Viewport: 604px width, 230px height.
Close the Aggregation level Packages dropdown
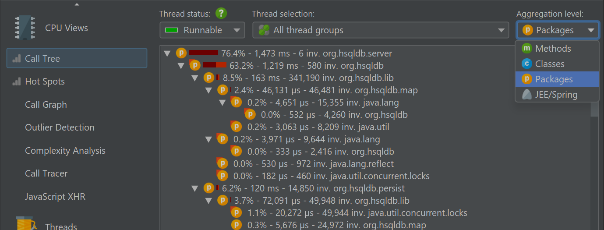(558, 30)
